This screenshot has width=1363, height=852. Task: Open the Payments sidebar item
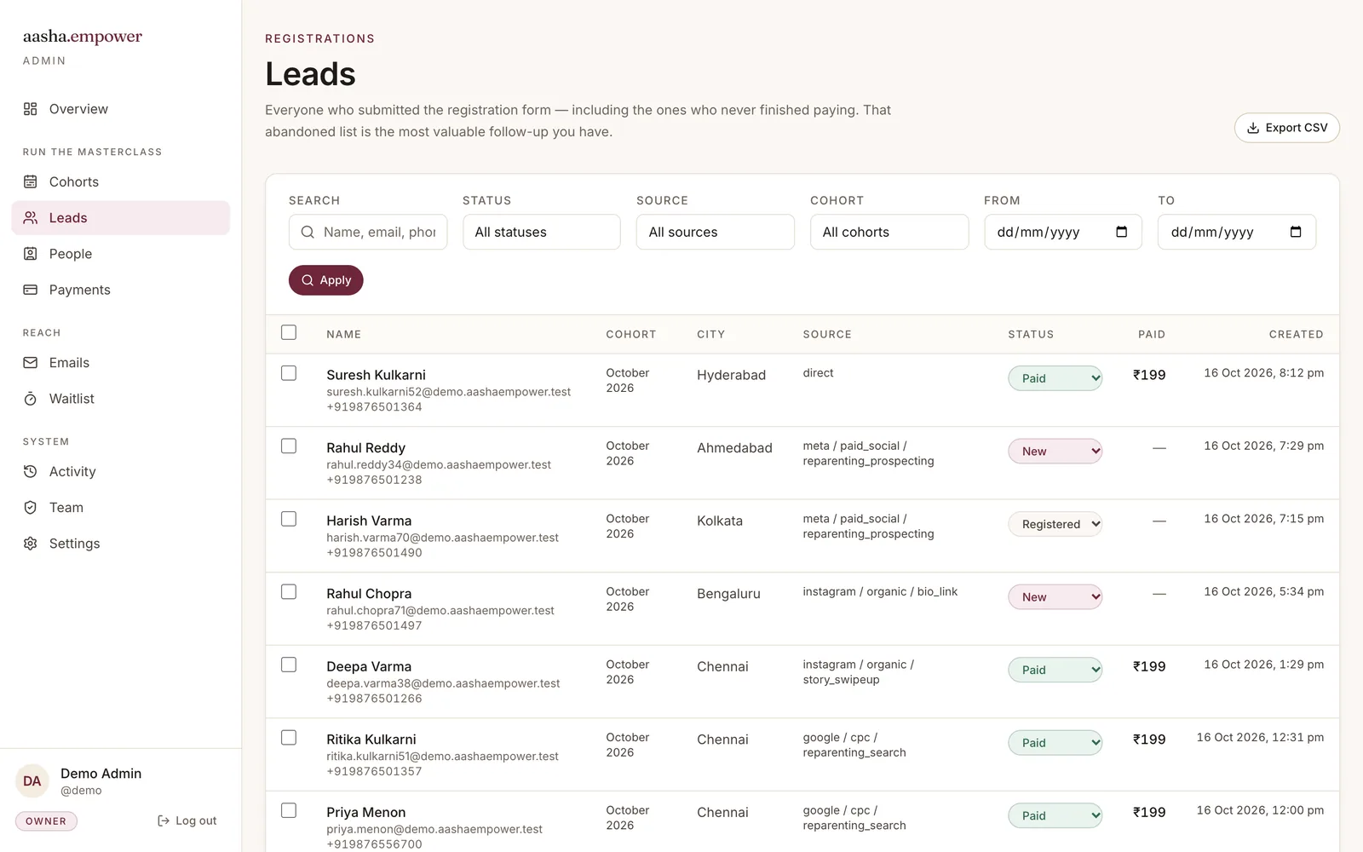(120, 290)
